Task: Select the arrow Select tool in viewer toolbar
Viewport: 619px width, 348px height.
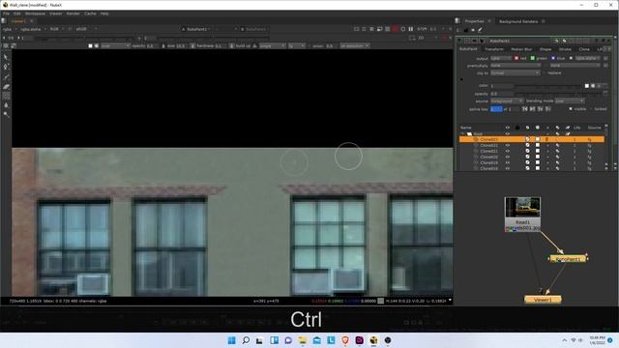Action: [6, 57]
